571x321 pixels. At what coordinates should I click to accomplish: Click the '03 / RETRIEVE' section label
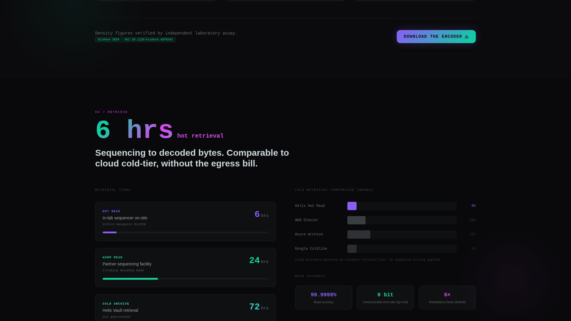tap(112, 112)
